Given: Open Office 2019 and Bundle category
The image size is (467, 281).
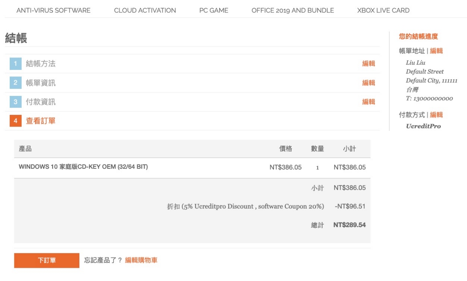Looking at the screenshot, I should 293,10.
